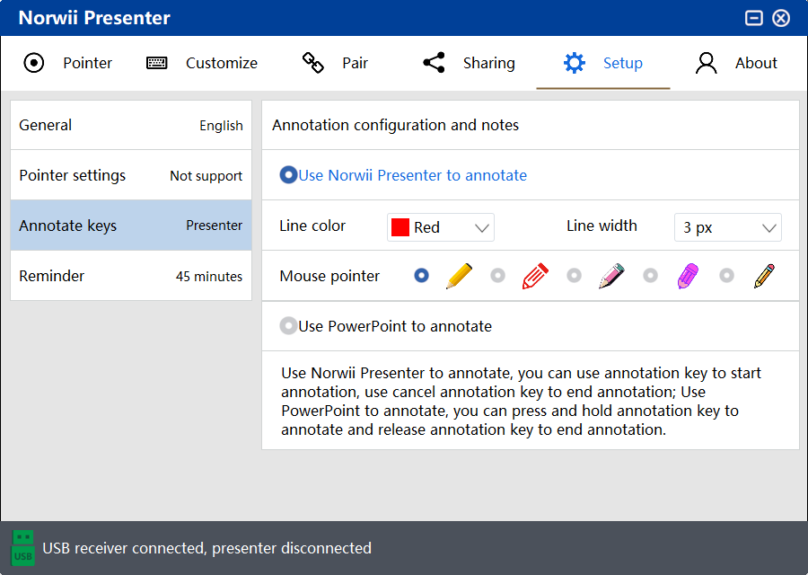Click the Use Norwii Presenter to annotate text
The width and height of the screenshot is (808, 575).
(x=412, y=175)
